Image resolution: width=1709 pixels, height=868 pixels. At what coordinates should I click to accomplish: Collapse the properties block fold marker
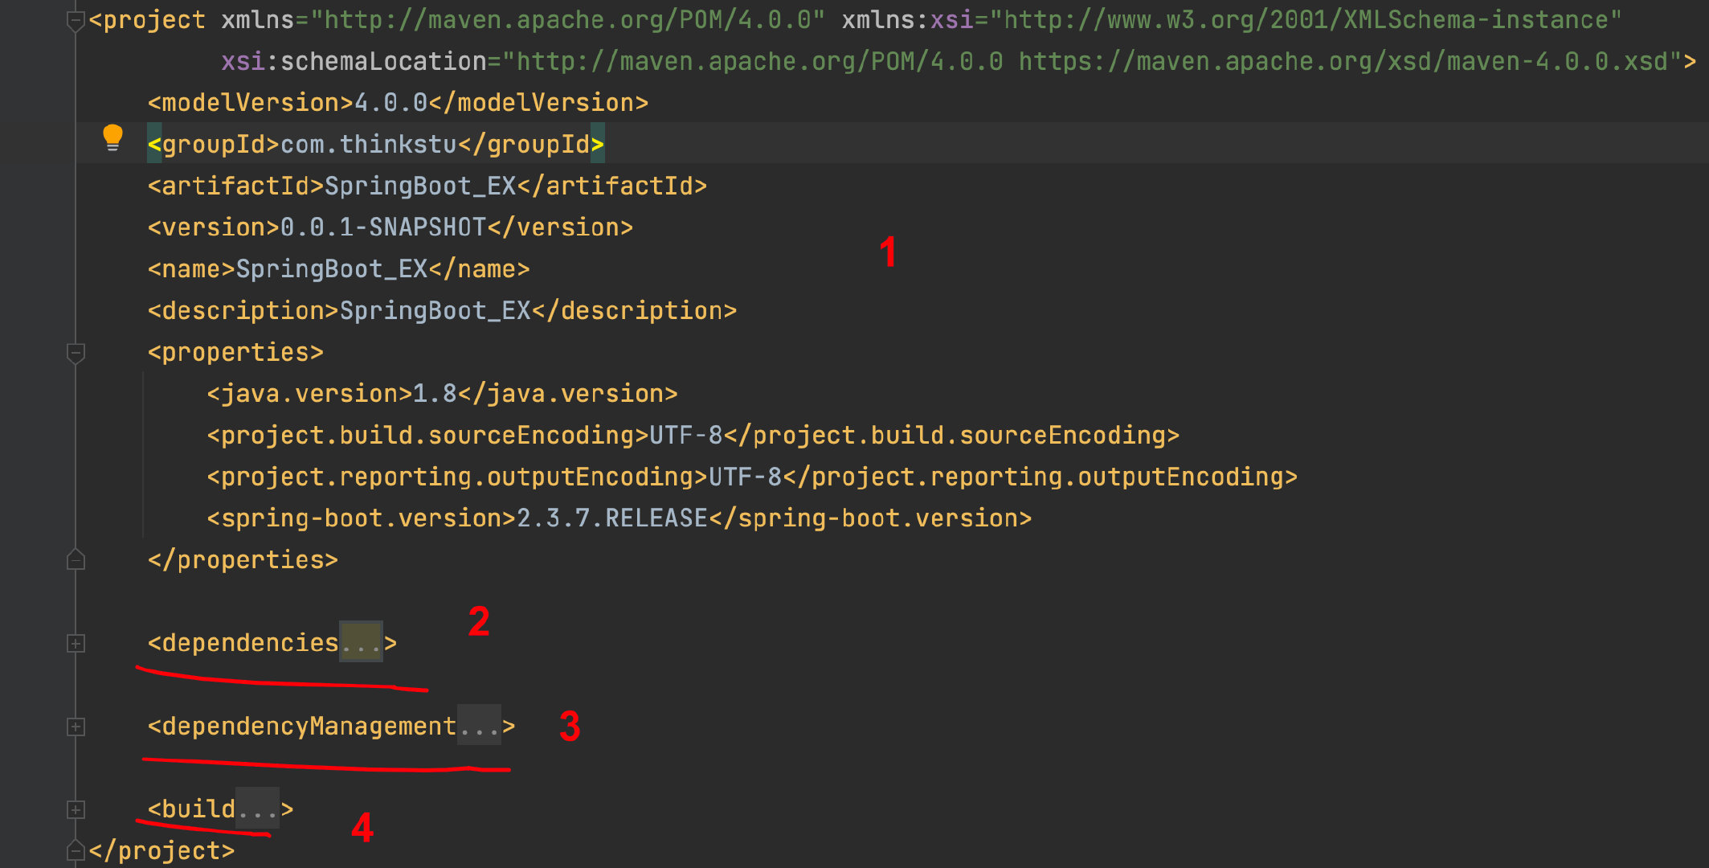point(76,353)
